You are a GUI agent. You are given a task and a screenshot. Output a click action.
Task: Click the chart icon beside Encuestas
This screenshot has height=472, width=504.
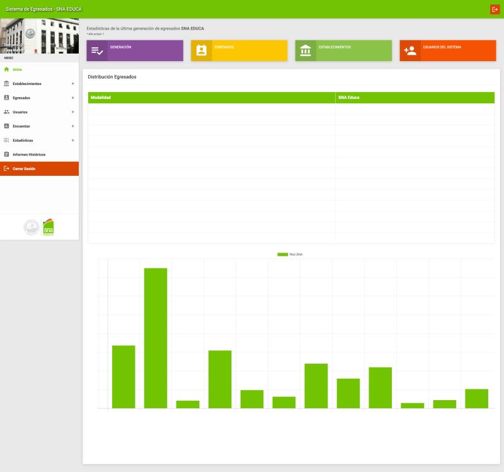tap(6, 126)
